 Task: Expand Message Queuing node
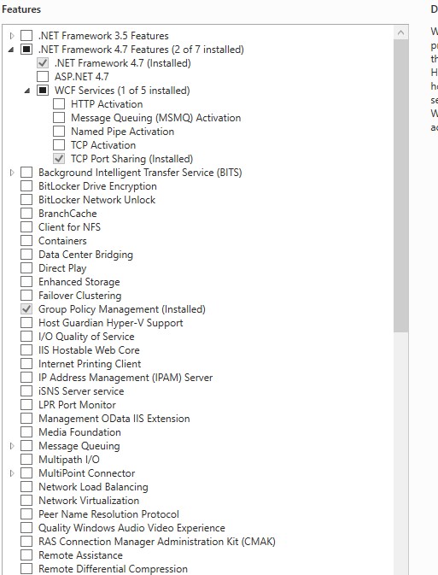coord(12,446)
